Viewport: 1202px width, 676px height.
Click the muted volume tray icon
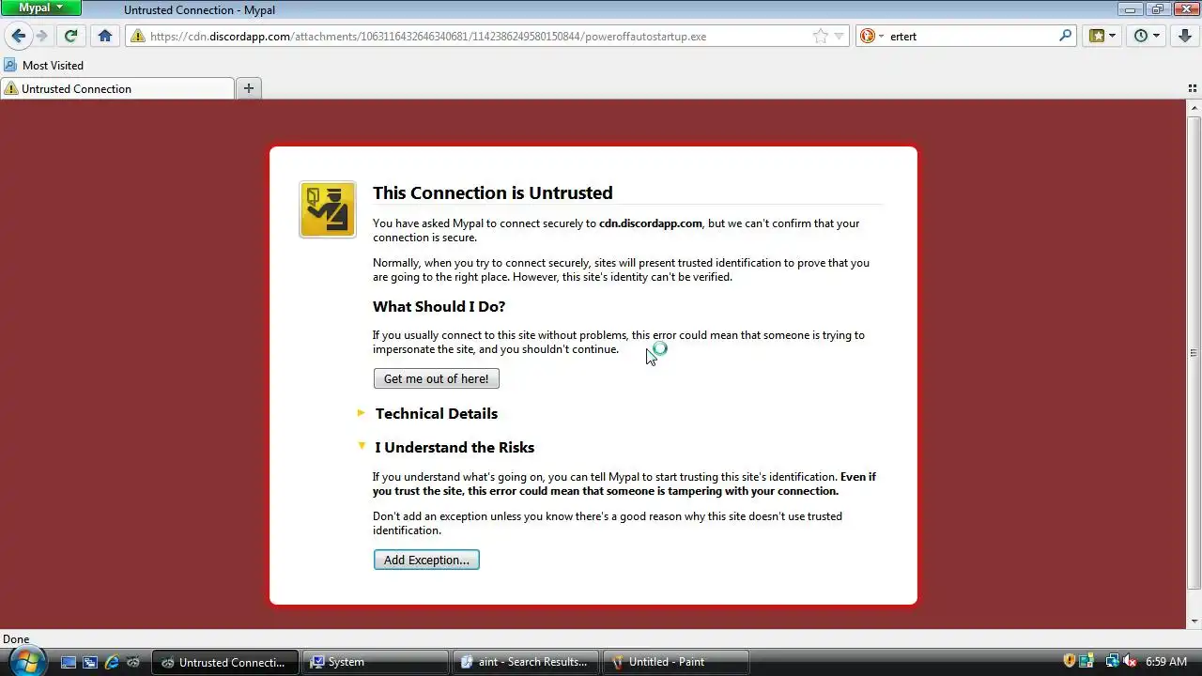[1130, 661]
